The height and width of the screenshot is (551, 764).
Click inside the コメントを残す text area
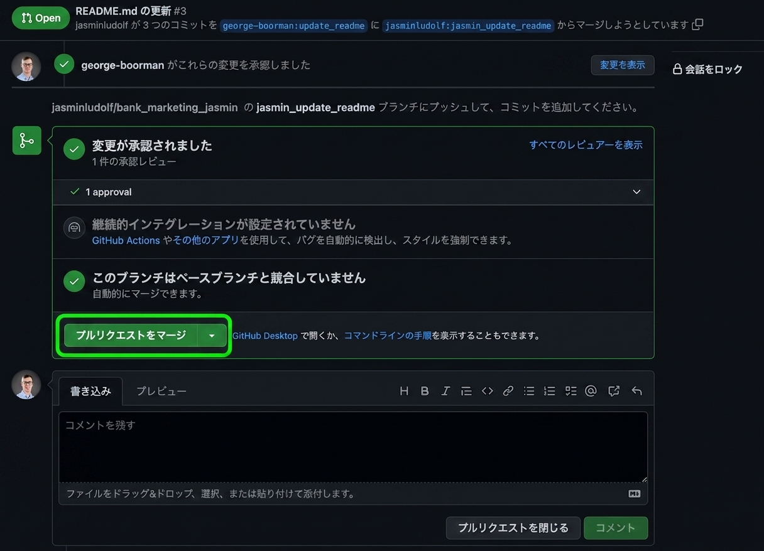point(353,447)
